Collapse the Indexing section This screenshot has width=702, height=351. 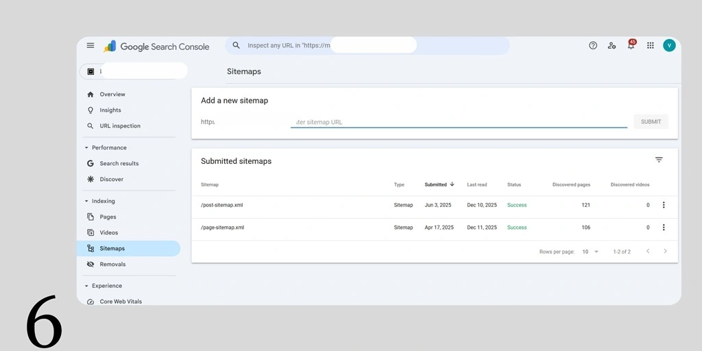[86, 201]
